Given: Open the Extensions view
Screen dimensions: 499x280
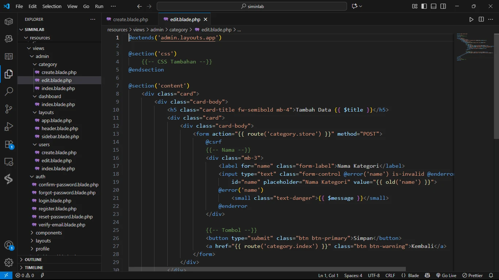Looking at the screenshot, I should [x=9, y=144].
